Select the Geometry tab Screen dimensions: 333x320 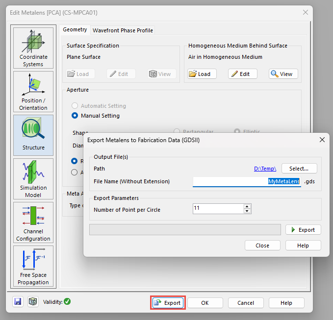point(75,30)
